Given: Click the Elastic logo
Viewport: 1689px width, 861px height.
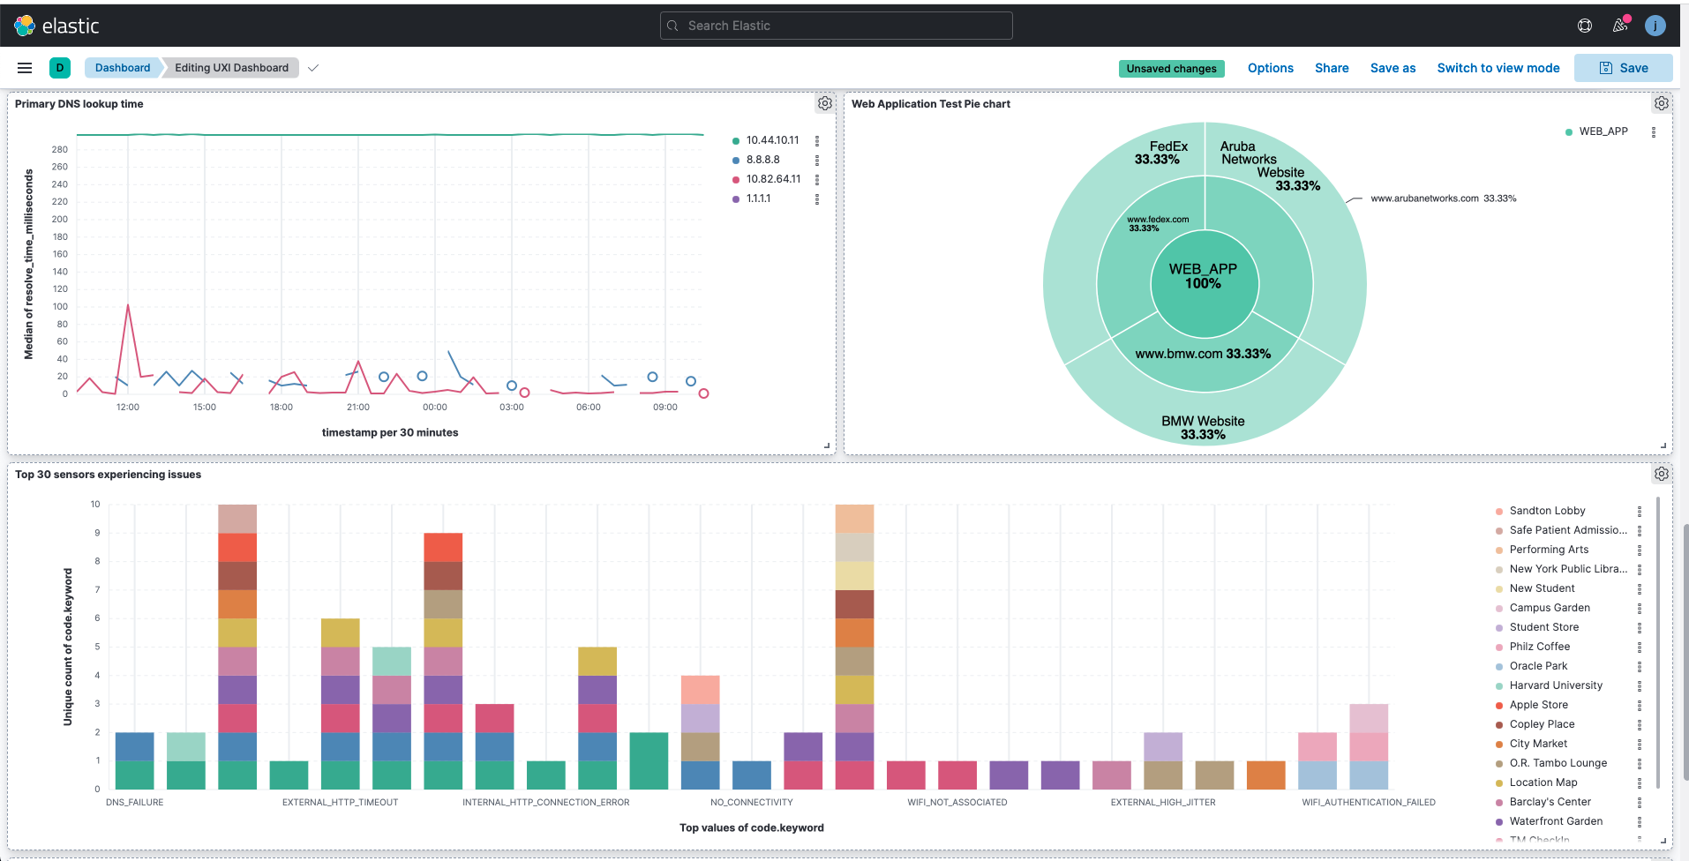Looking at the screenshot, I should [57, 26].
